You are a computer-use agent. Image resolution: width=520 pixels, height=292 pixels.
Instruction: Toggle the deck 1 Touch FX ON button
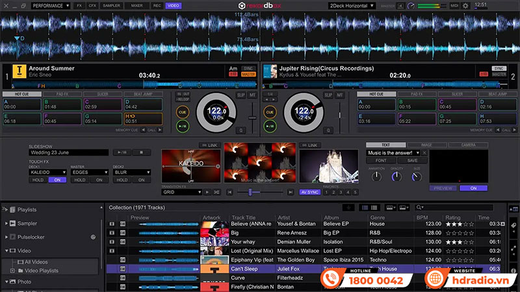(x=58, y=180)
